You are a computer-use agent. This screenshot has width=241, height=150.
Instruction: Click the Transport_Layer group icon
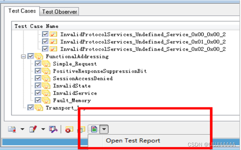click(39, 108)
